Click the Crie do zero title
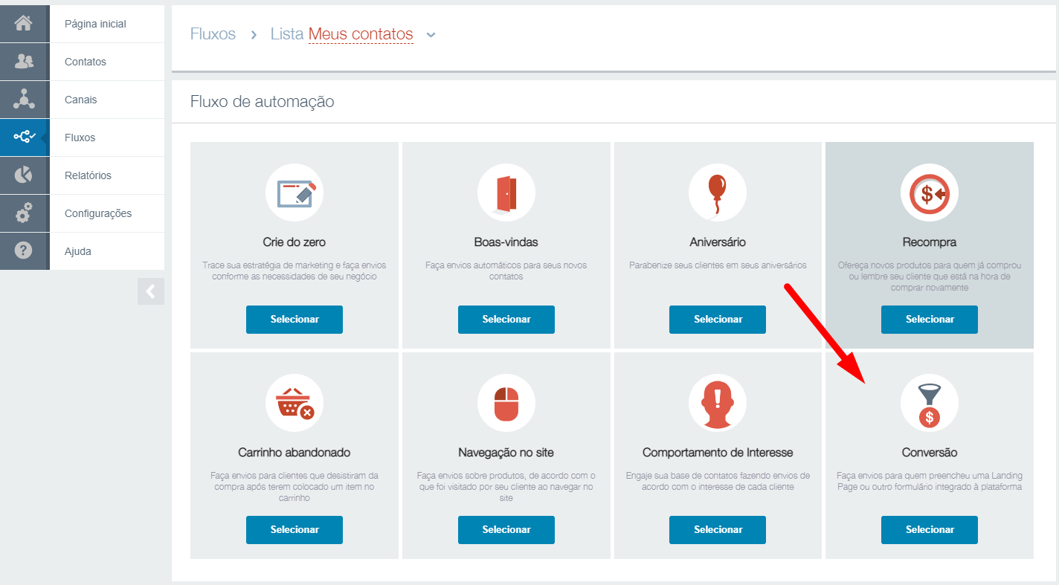1059x585 pixels. coord(294,242)
